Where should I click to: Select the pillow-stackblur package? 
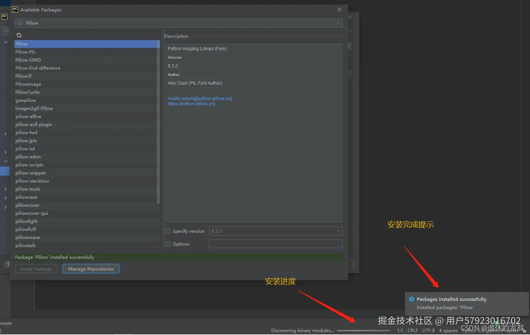pos(86,181)
